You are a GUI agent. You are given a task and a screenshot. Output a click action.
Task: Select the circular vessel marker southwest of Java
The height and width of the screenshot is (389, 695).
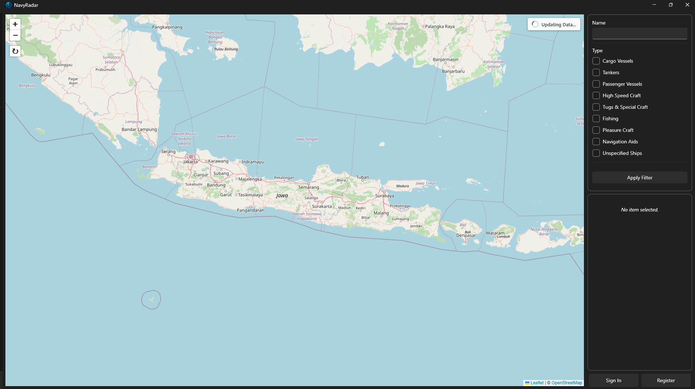[151, 299]
